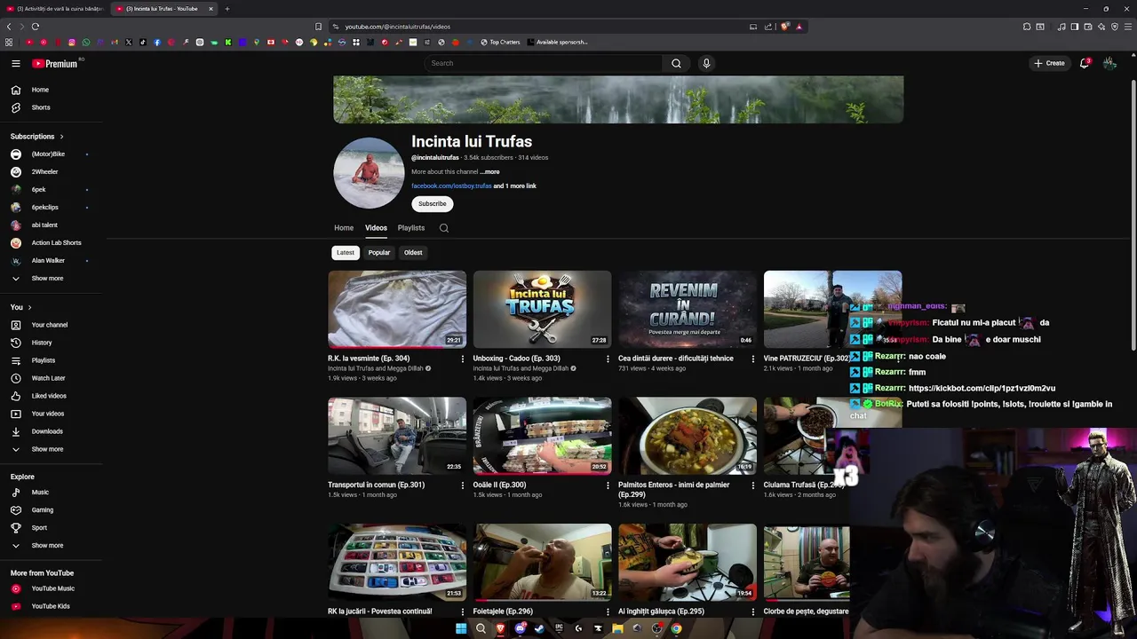Click the YouTube Premium logo
The width and height of the screenshot is (1137, 639).
pos(55,63)
